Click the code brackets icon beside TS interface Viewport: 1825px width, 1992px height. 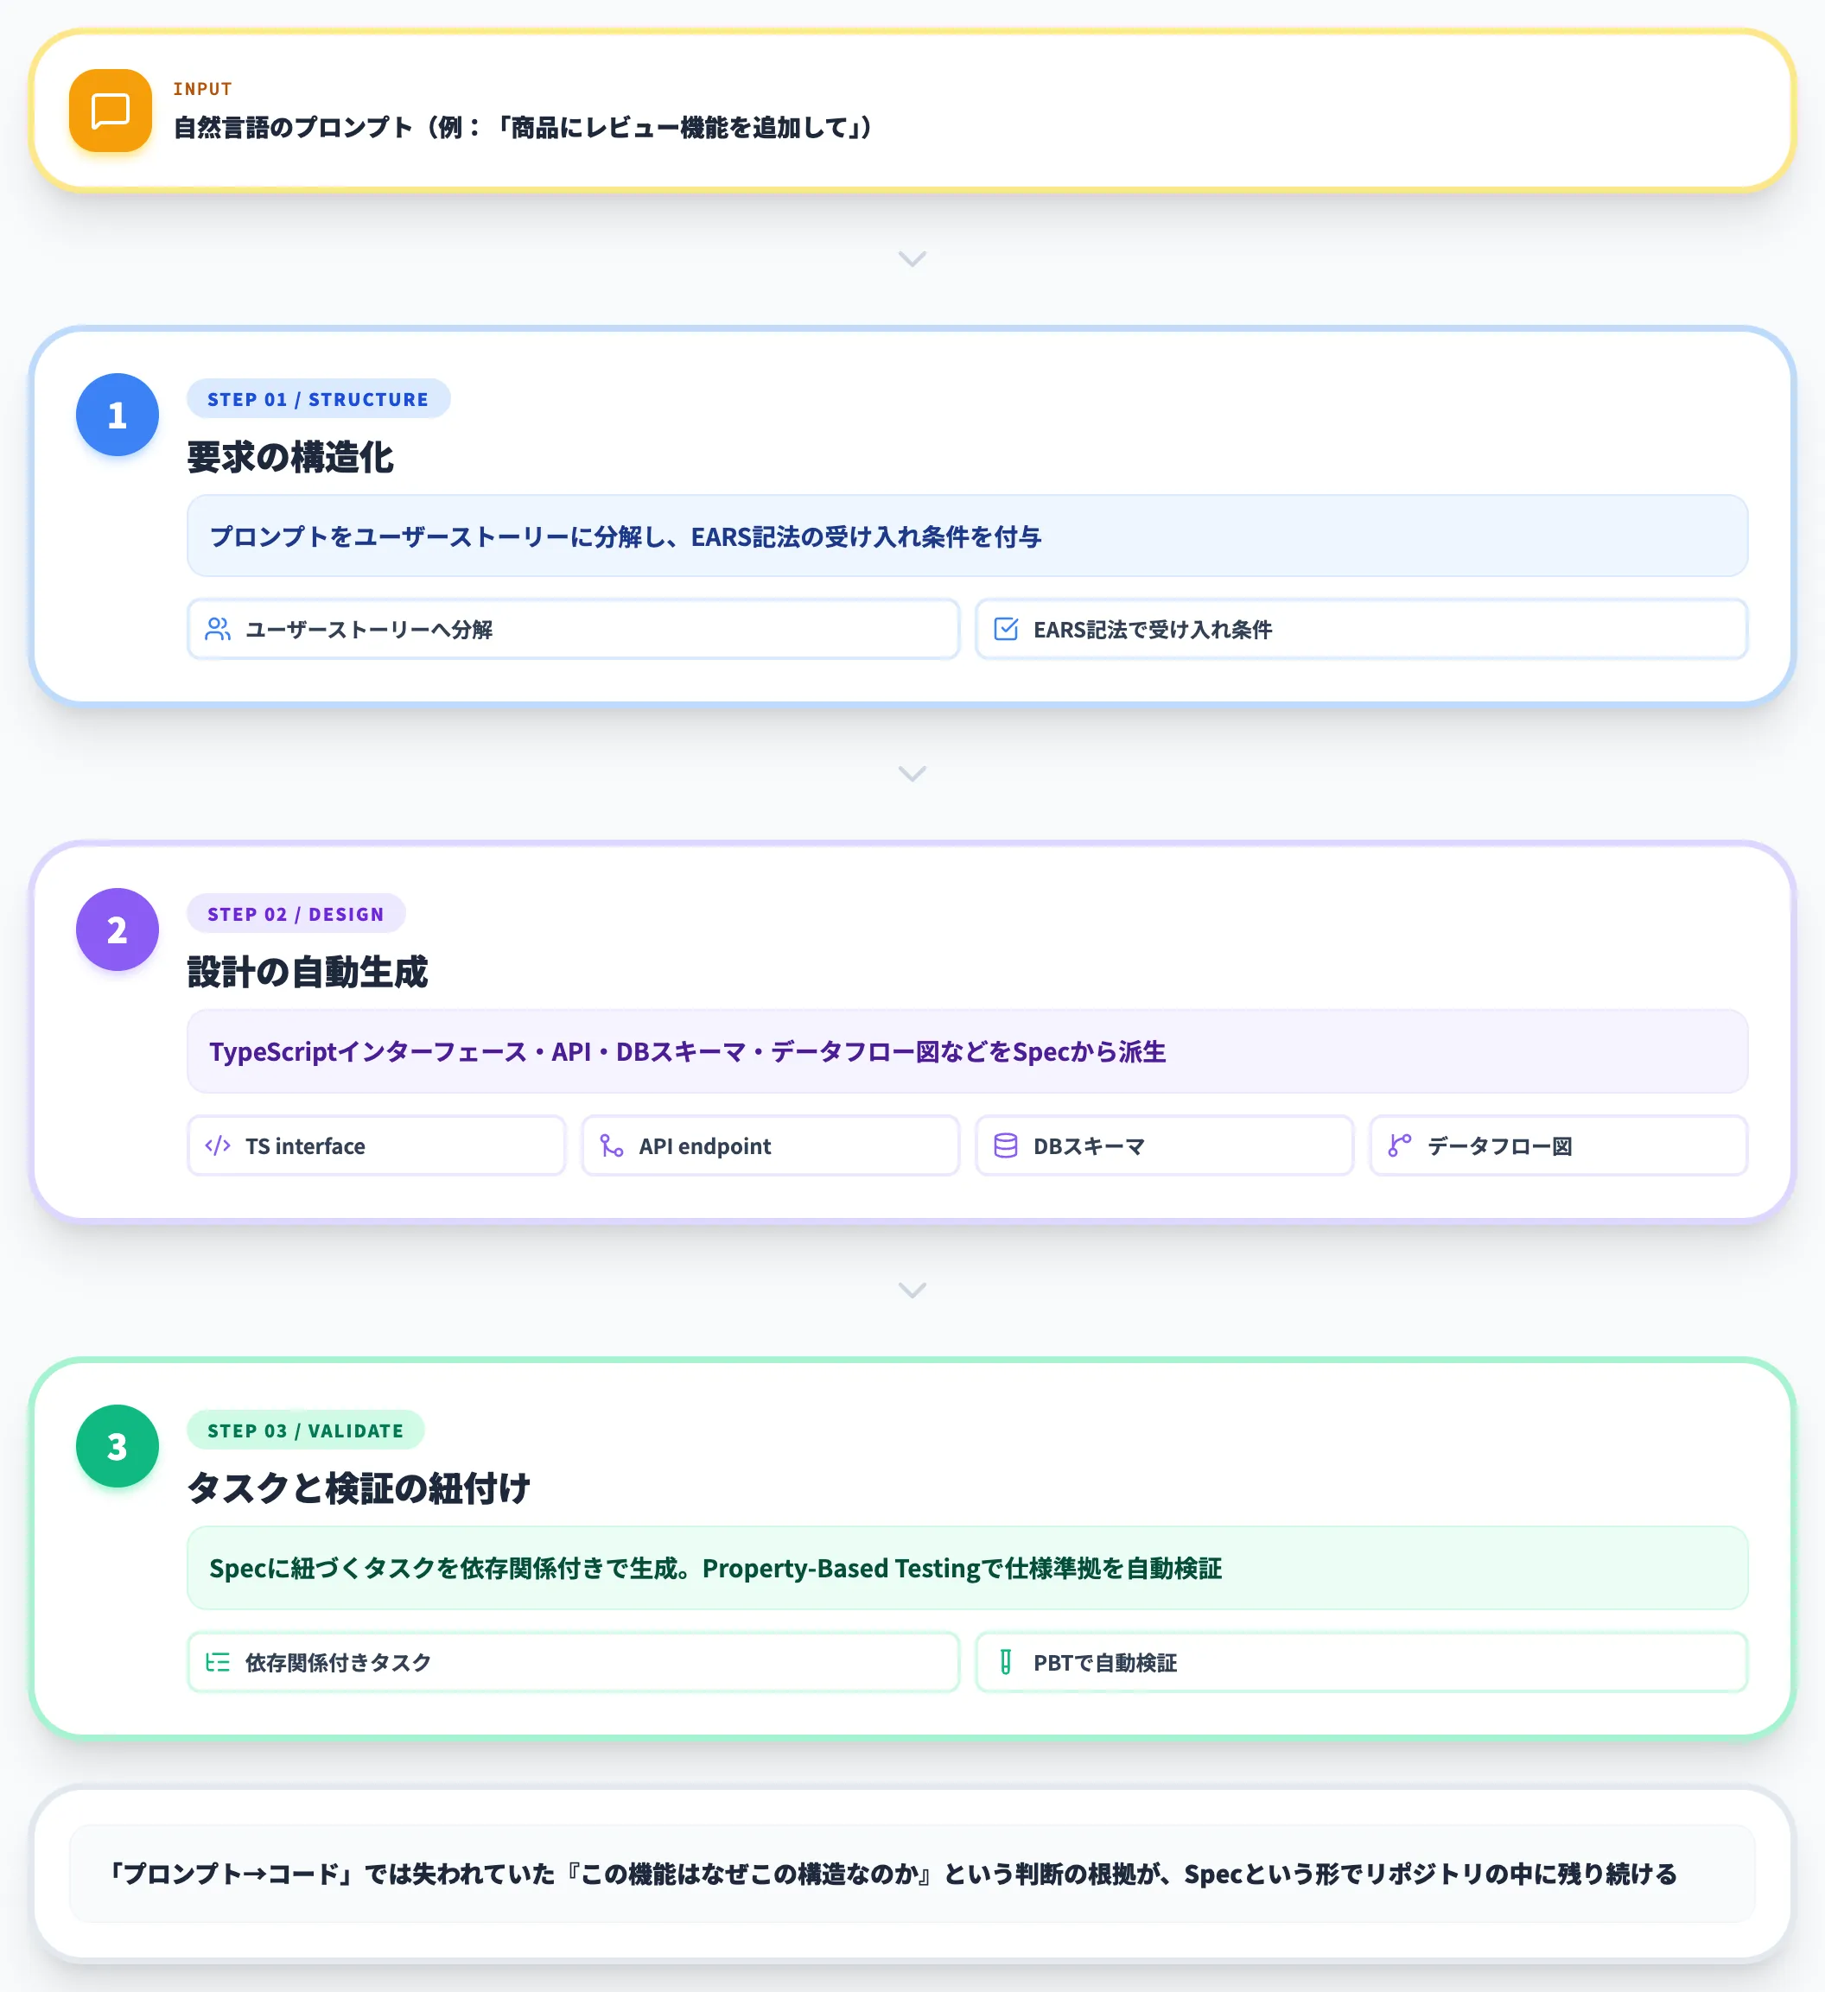point(218,1145)
